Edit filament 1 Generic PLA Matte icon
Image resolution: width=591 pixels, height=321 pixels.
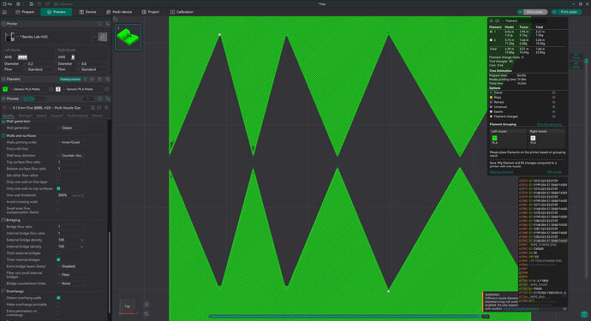51,89
